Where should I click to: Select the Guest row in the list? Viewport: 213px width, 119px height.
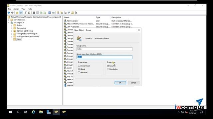69,68
